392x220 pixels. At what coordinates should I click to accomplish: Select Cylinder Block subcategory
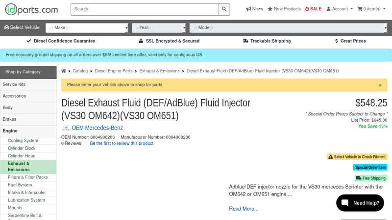point(28,148)
